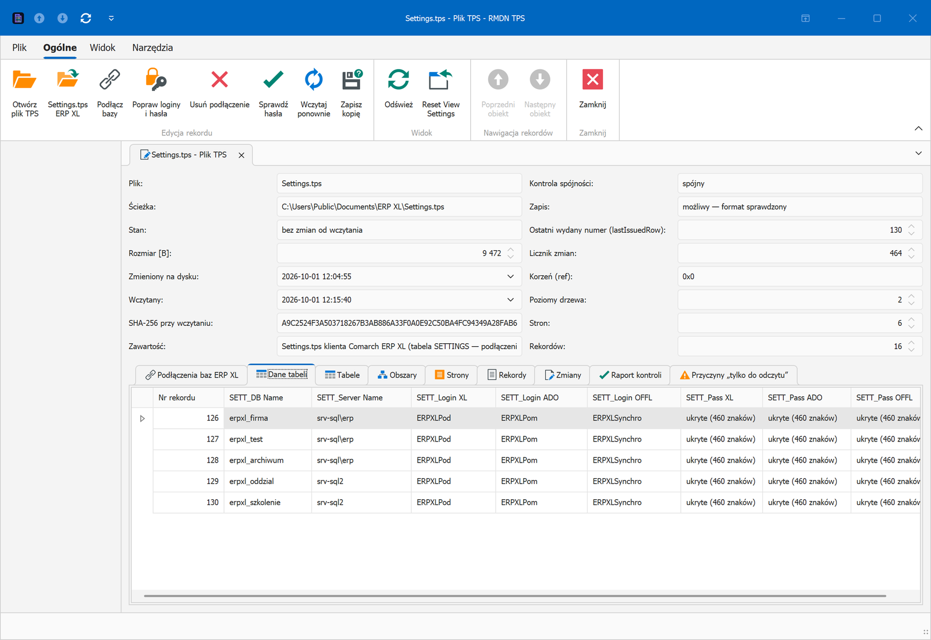Go to Następny obiekt
Screen dimensions: 931x640
point(540,93)
